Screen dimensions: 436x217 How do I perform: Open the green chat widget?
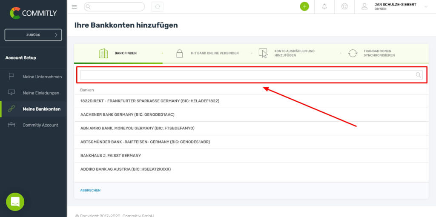(15, 202)
